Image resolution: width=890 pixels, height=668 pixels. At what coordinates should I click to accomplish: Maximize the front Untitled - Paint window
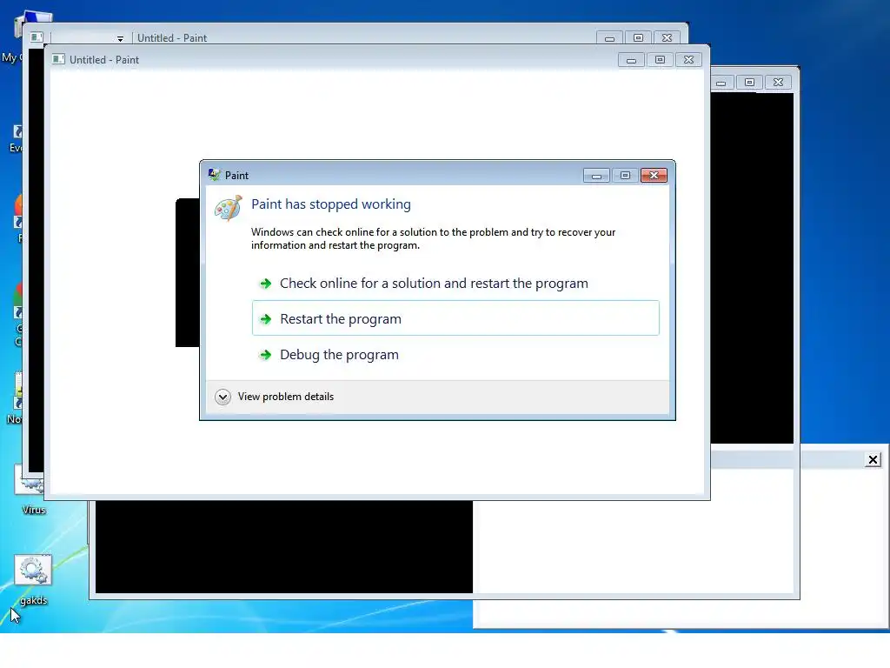point(660,60)
